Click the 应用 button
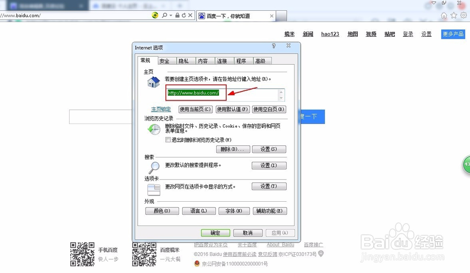This screenshot has width=470, height=273. pos(280,233)
